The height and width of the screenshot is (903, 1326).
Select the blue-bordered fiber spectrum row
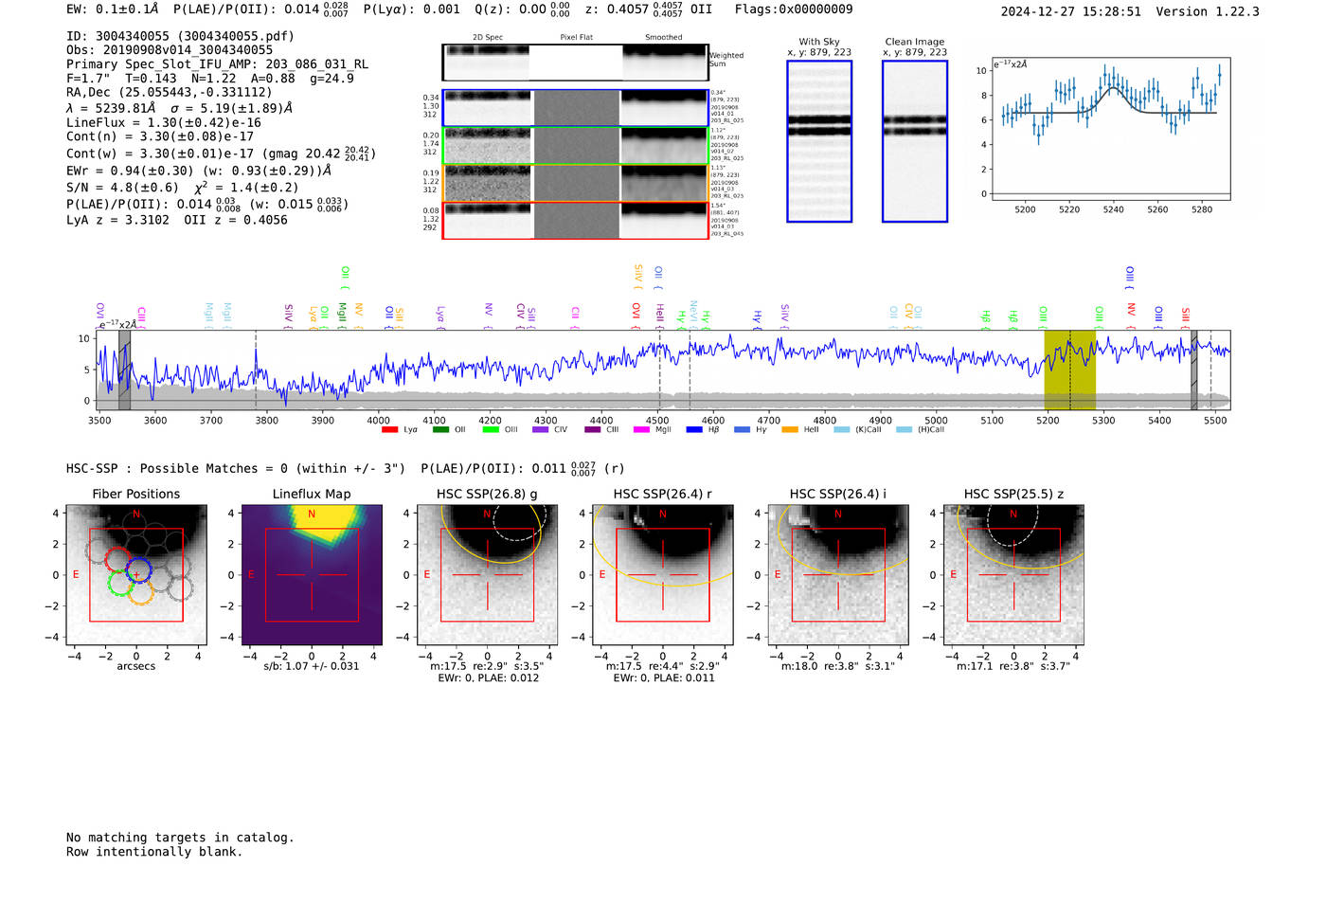575,108
